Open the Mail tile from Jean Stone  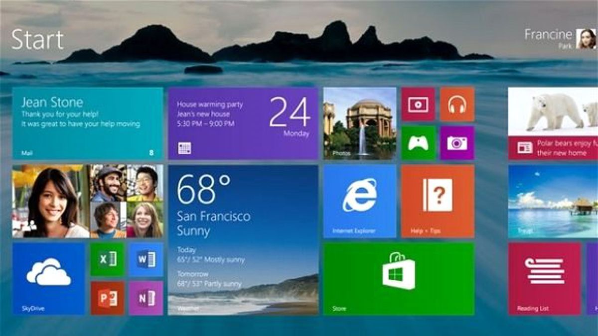(88, 123)
